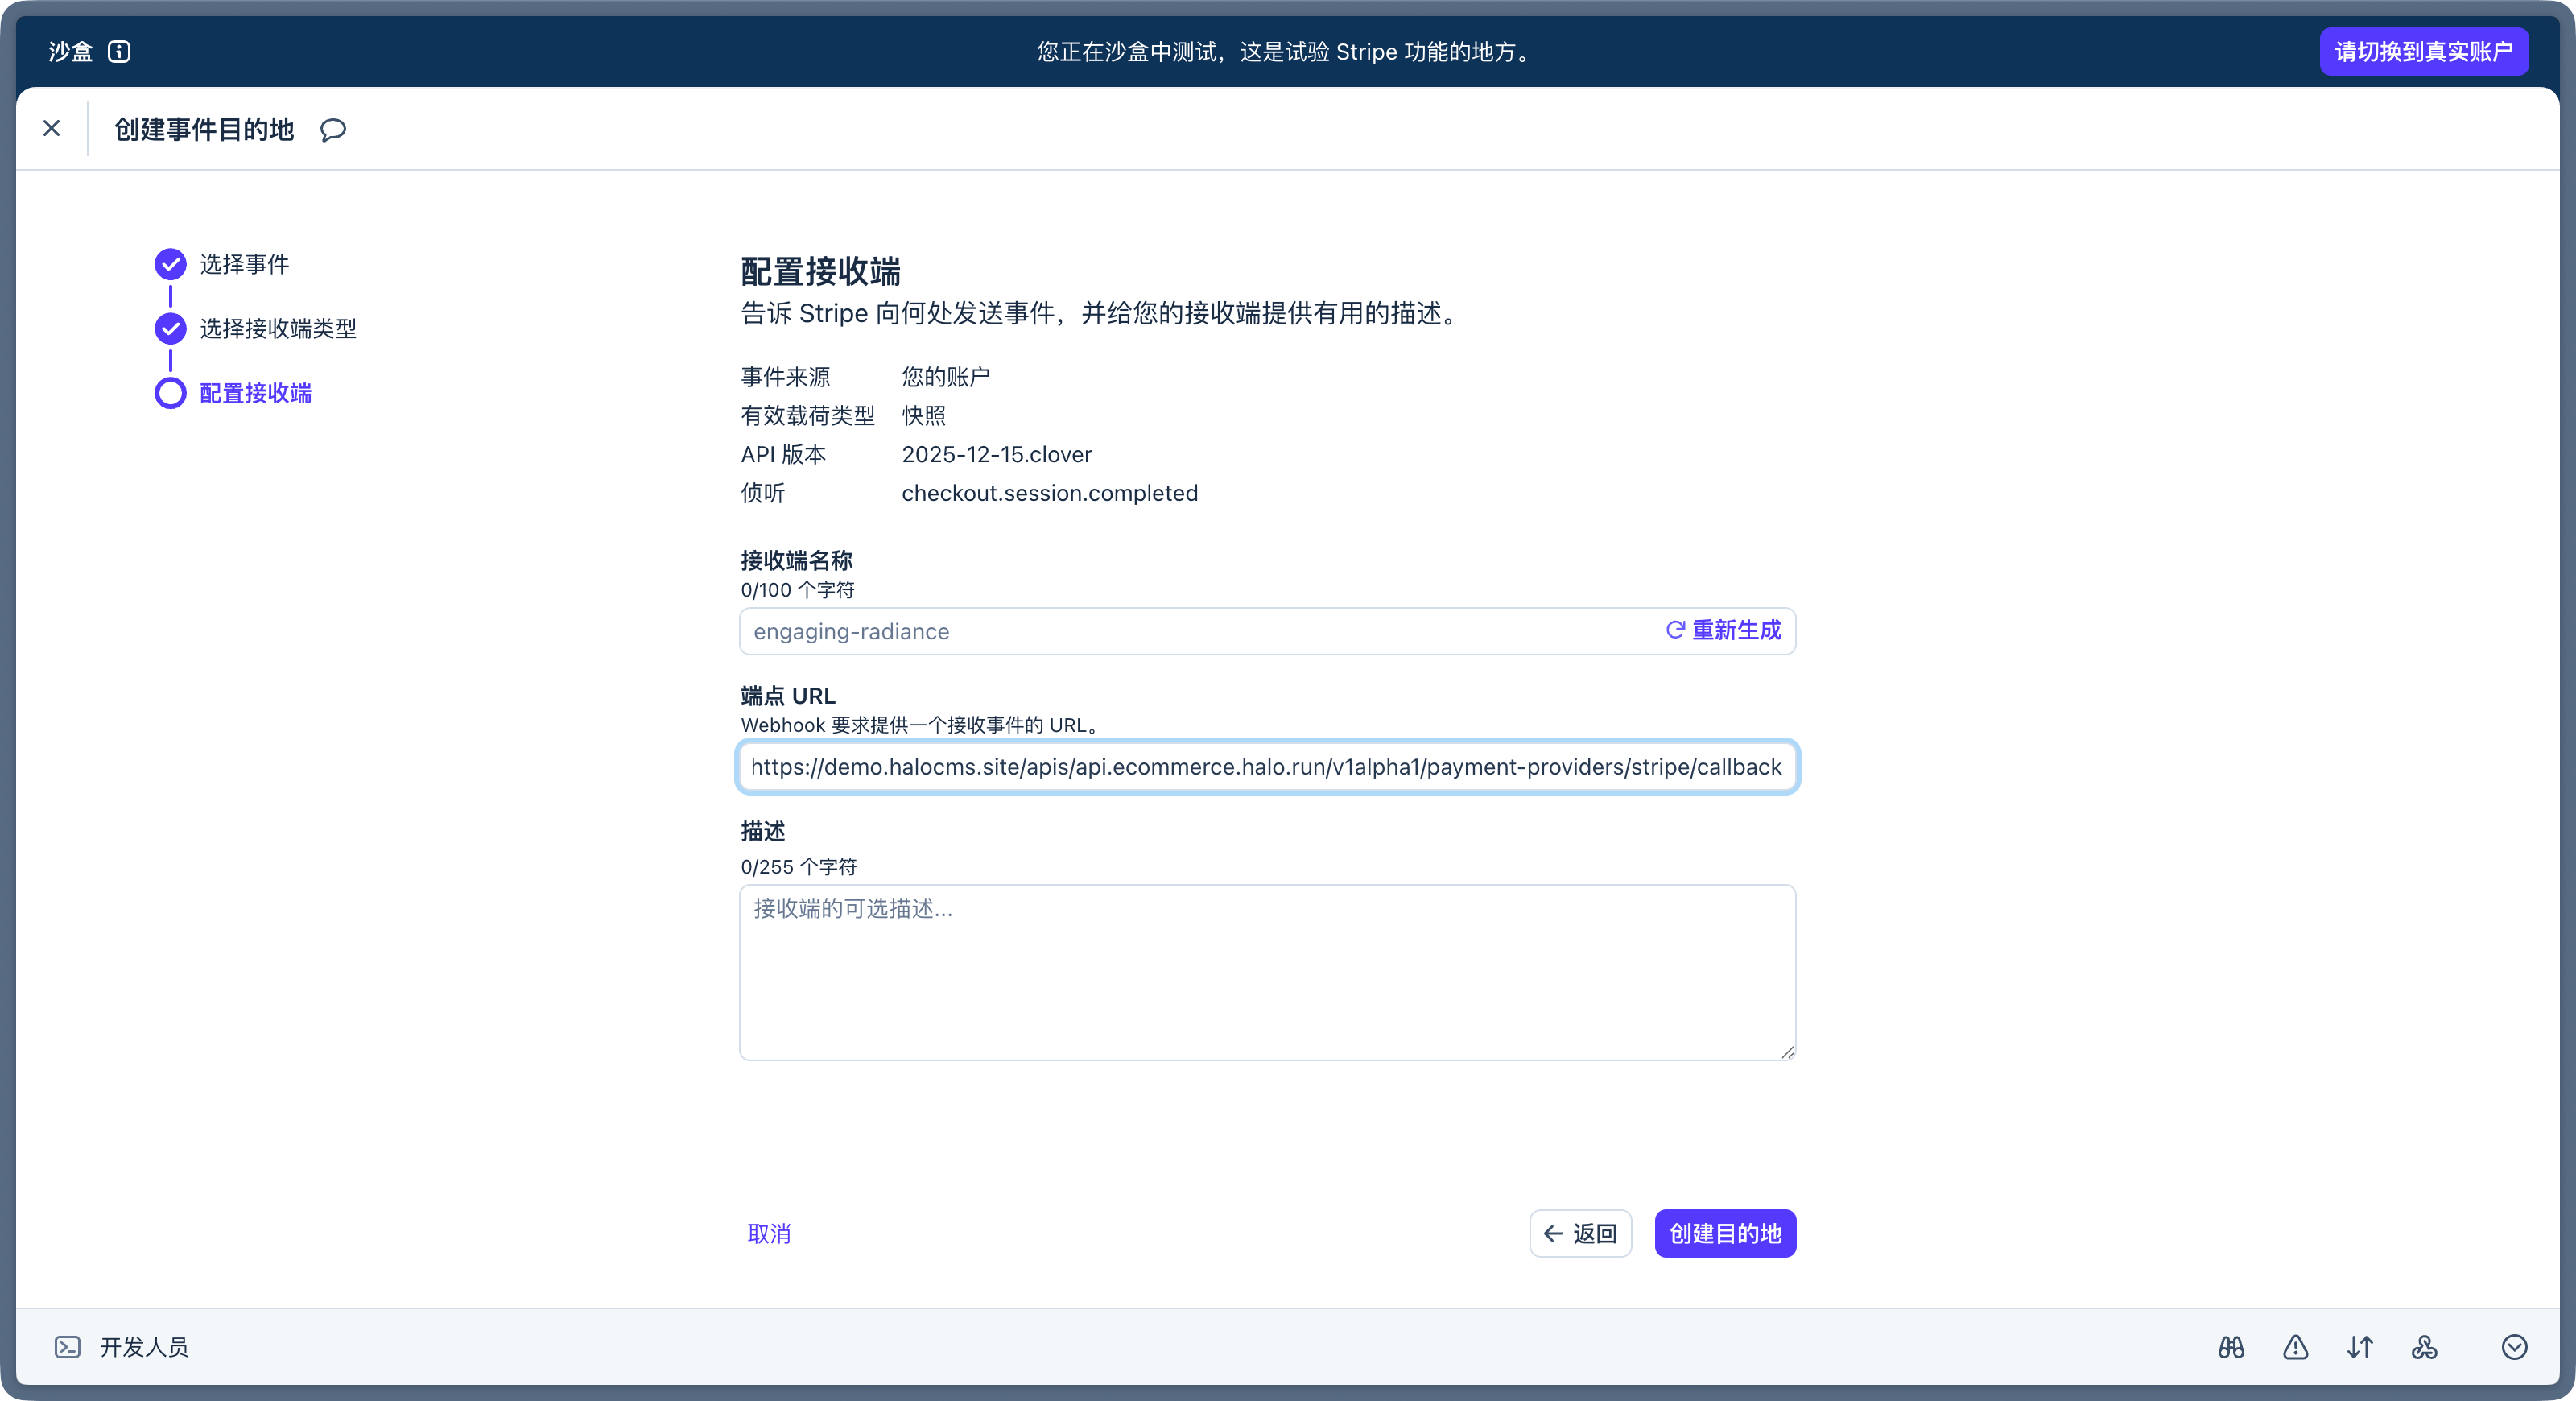The image size is (2576, 1401).
Task: Go to the 选择接收端类型 step
Action: coord(278,328)
